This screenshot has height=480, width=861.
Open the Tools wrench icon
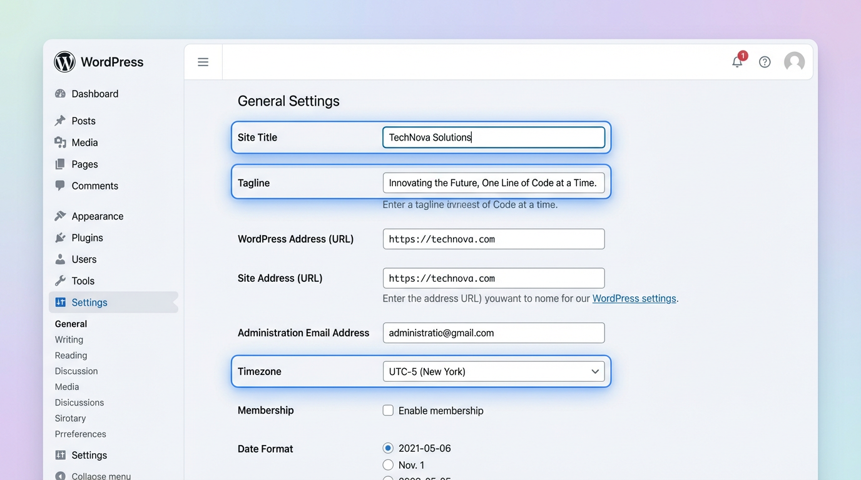[x=61, y=280]
